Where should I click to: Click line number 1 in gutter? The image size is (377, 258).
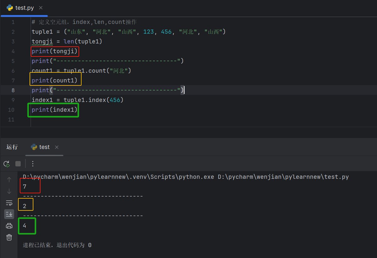click(x=13, y=22)
